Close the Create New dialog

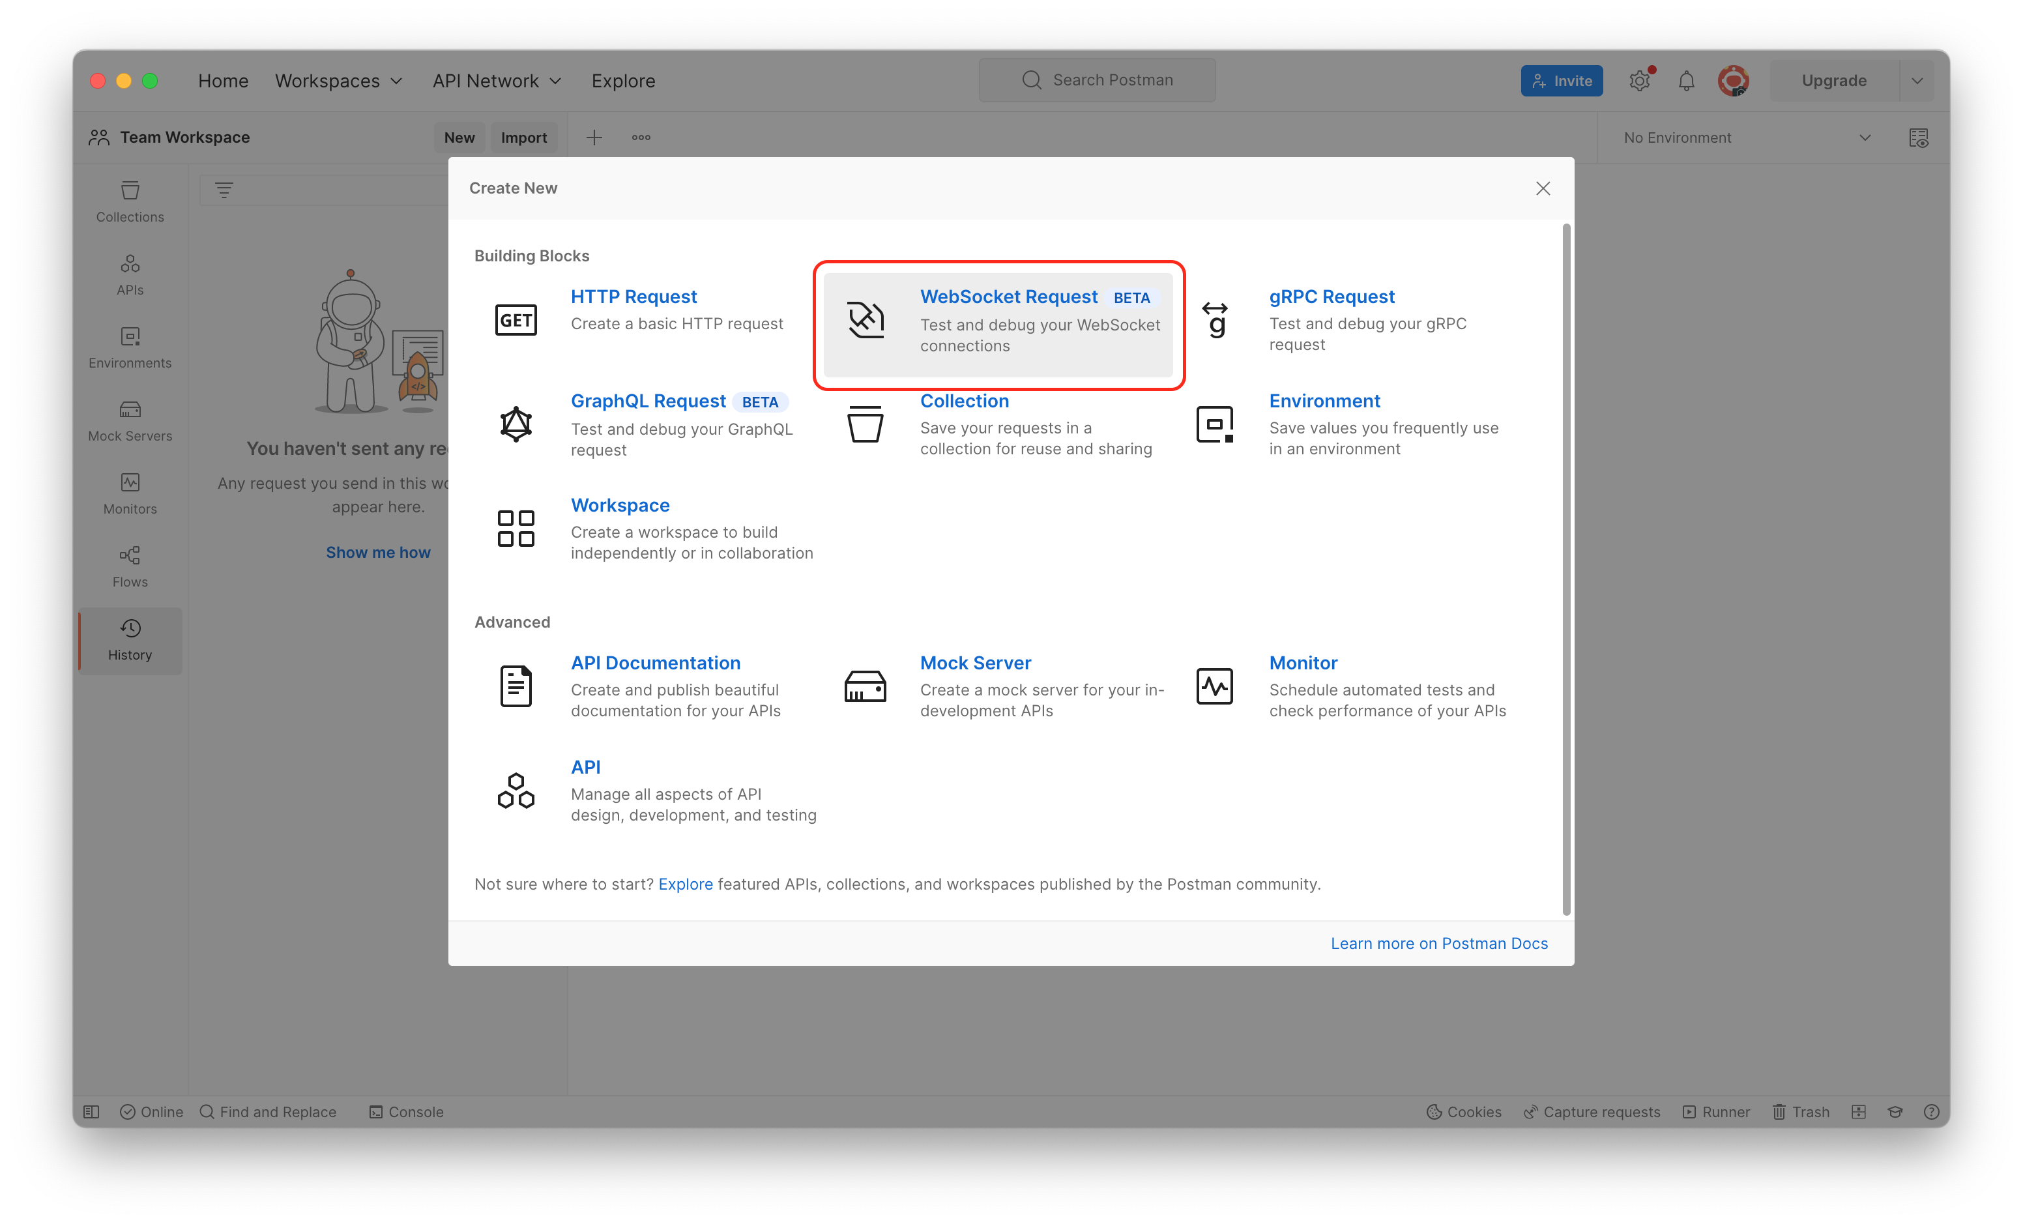pos(1543,188)
